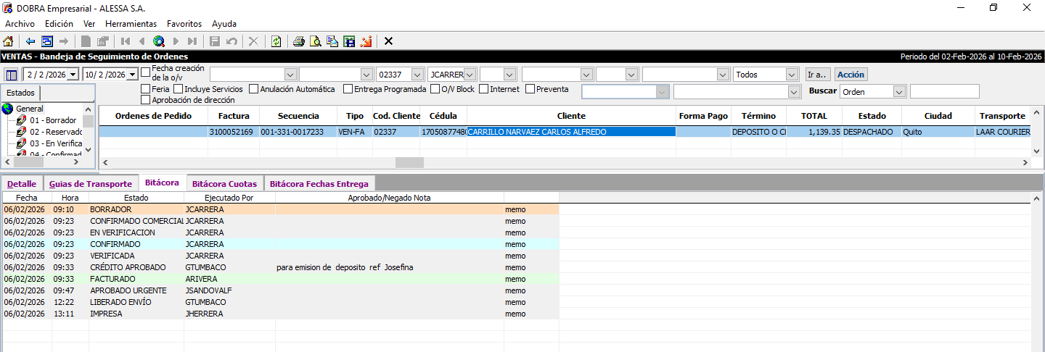Select 01 - Borrador in the Estados tree
Screen dimensions: 1045x352
click(x=53, y=120)
